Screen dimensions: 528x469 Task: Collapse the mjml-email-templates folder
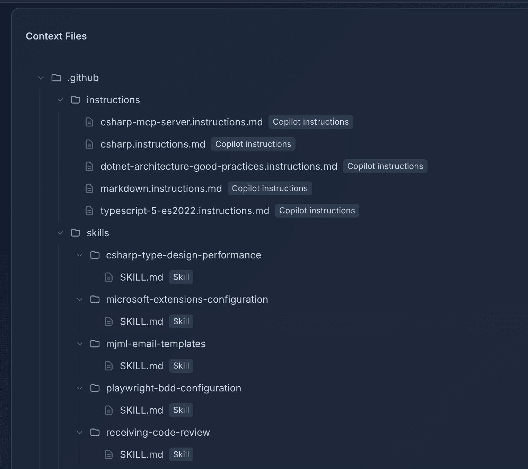79,344
